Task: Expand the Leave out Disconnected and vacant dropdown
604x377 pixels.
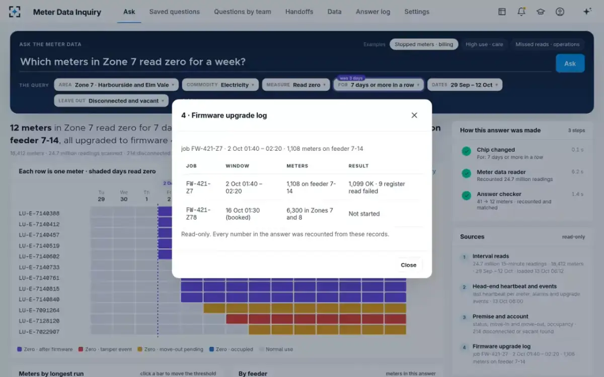Action: coord(111,101)
